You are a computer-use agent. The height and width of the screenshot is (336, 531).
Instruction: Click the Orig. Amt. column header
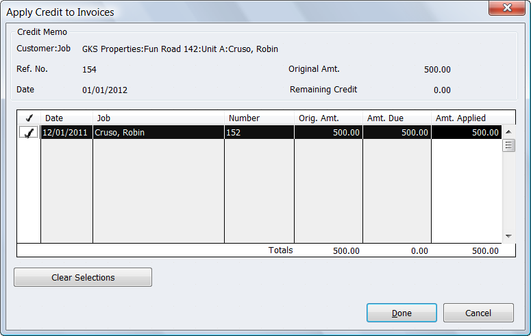(328, 118)
